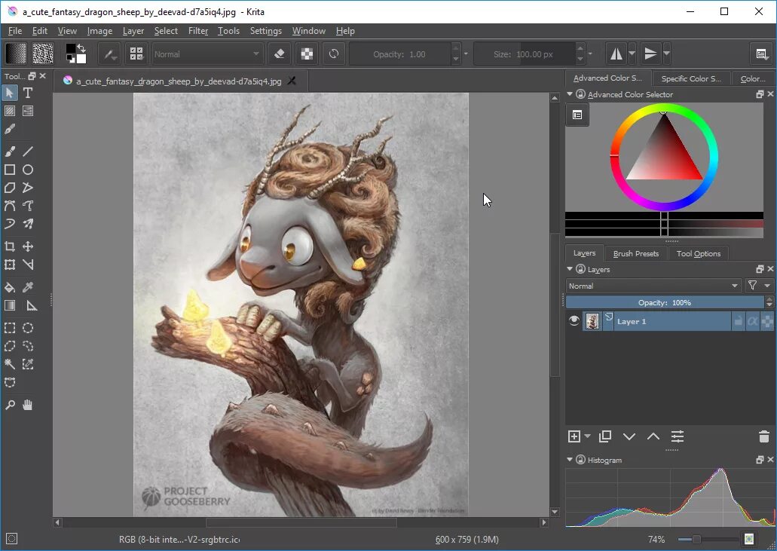Open the Filter menu
777x551 pixels.
coord(197,31)
